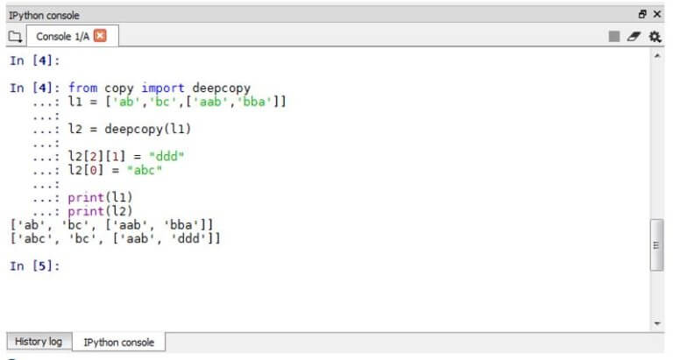The width and height of the screenshot is (673, 360).
Task: Close the IPython console pane
Action: click(x=656, y=14)
